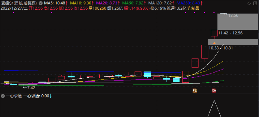Viewport: 259px width, 117px height.
Task: Click the 一心求道: 0.00 indicator value
Action: (x=36, y=96)
